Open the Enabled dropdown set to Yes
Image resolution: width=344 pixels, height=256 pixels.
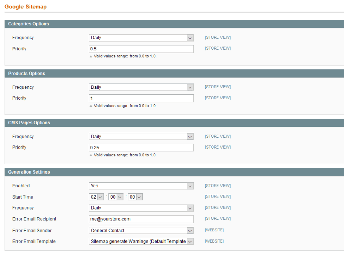click(x=141, y=186)
